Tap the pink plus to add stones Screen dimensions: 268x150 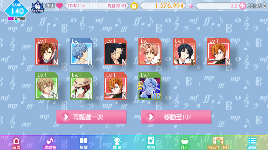coord(243,6)
